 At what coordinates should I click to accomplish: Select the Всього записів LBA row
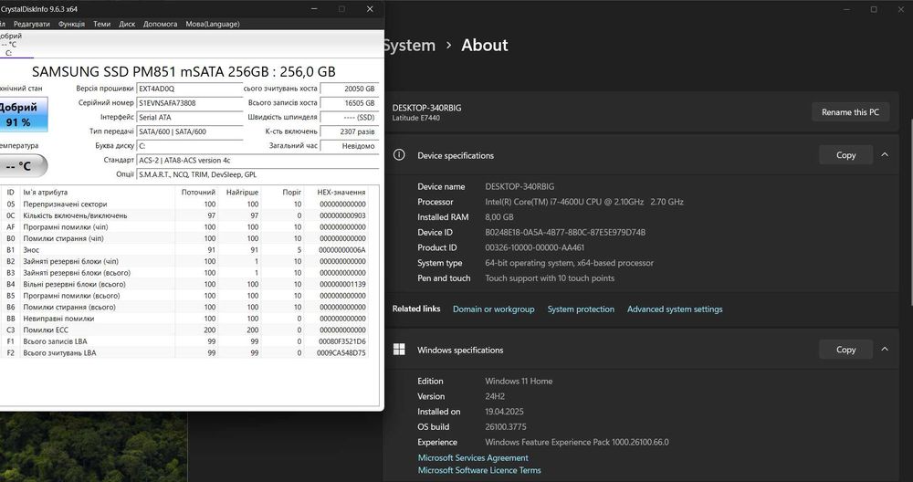coord(185,341)
